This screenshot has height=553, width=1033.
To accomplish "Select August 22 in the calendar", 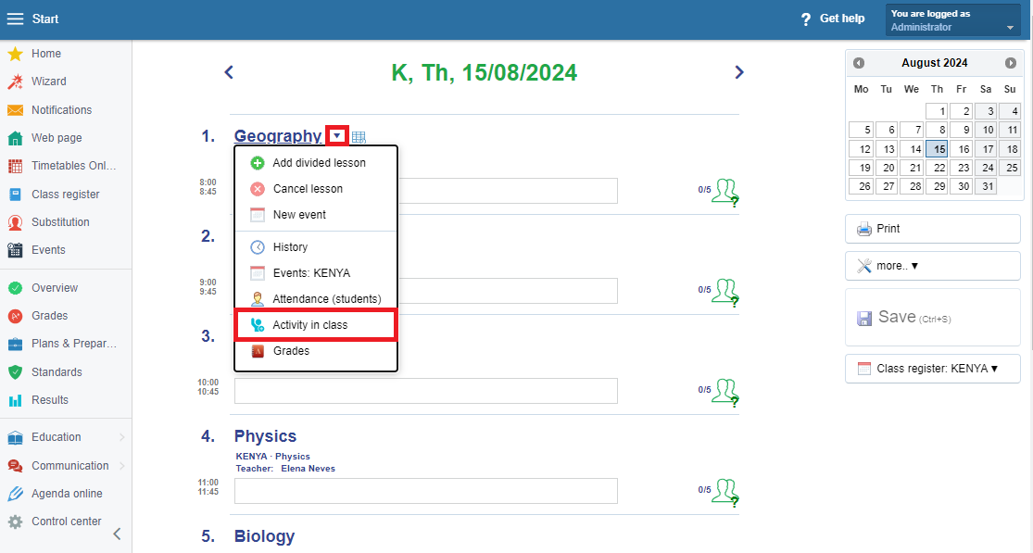I will [937, 168].
